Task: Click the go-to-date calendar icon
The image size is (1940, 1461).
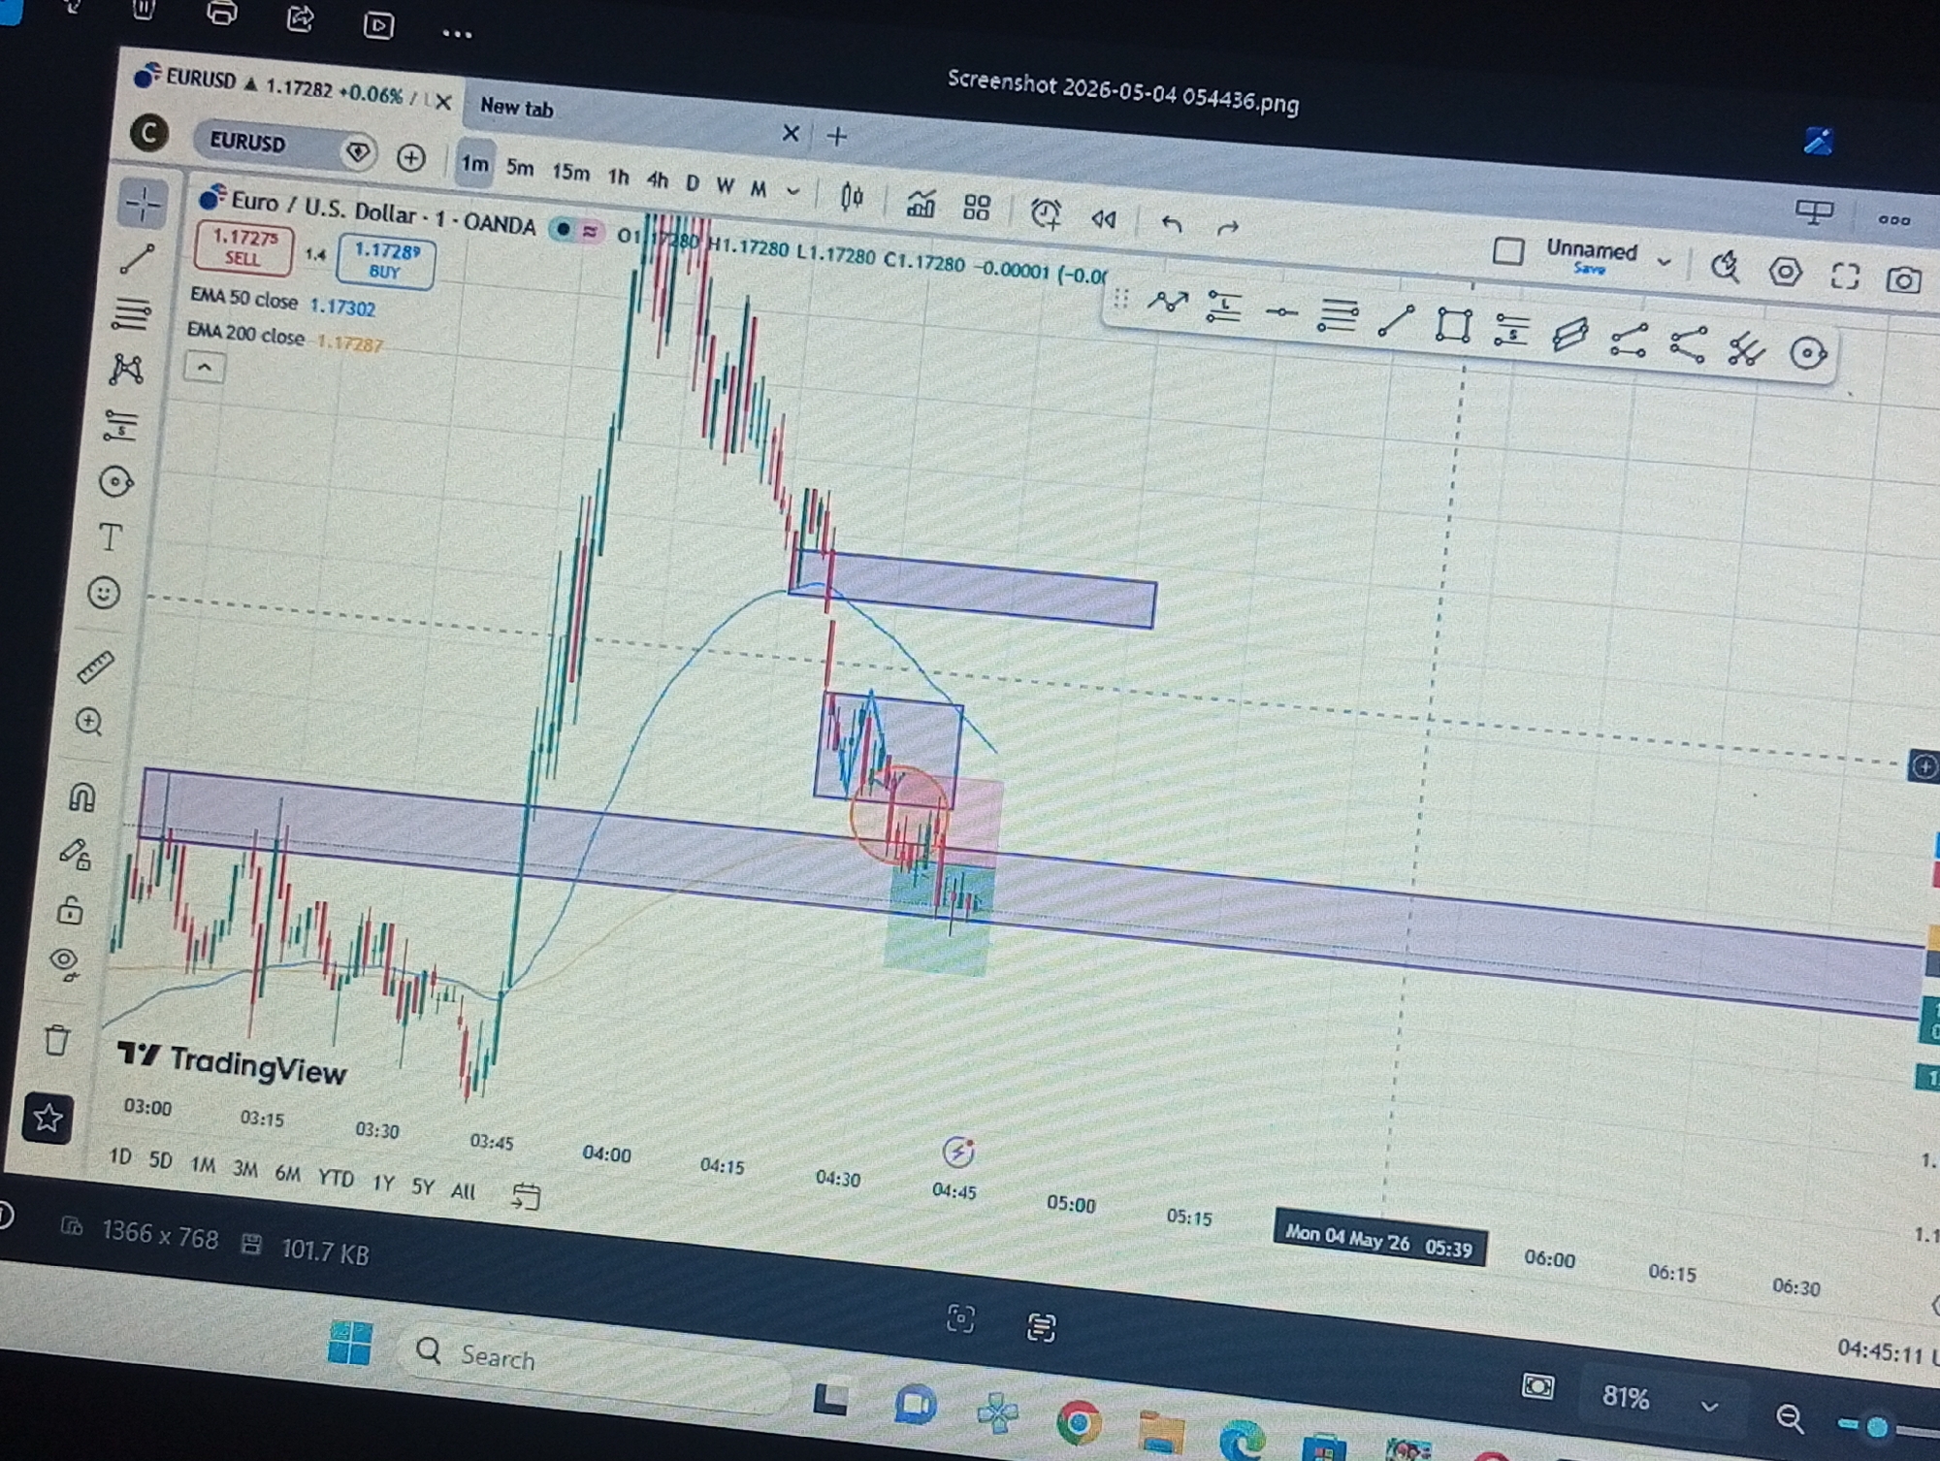Action: click(x=526, y=1196)
